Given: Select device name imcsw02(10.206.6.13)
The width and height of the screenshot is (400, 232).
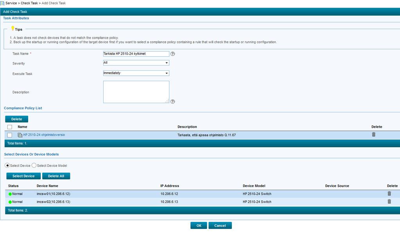Looking at the screenshot, I should (x=53, y=202).
